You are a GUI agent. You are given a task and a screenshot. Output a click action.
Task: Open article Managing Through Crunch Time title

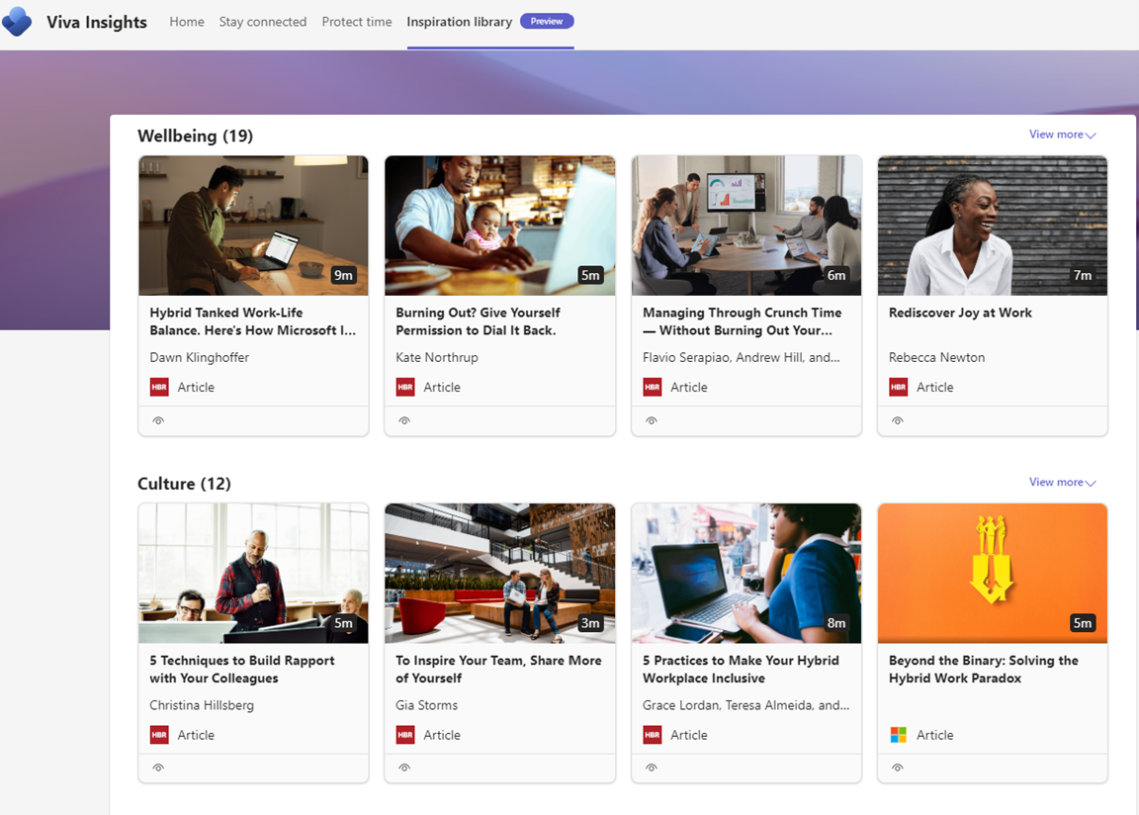tap(743, 321)
